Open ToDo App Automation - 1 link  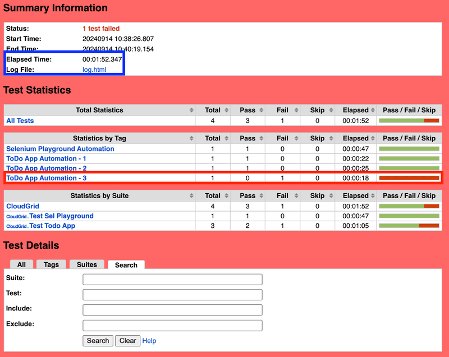[x=46, y=159]
